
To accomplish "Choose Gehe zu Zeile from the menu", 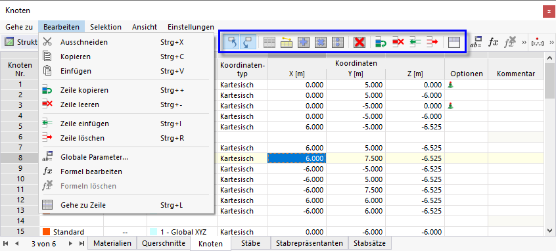I will tap(126, 205).
